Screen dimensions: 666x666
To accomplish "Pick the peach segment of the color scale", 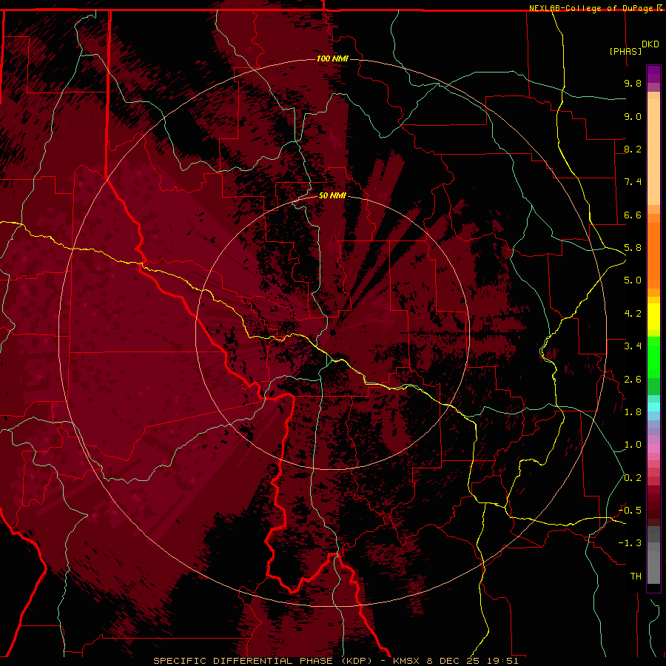I will [x=653, y=152].
